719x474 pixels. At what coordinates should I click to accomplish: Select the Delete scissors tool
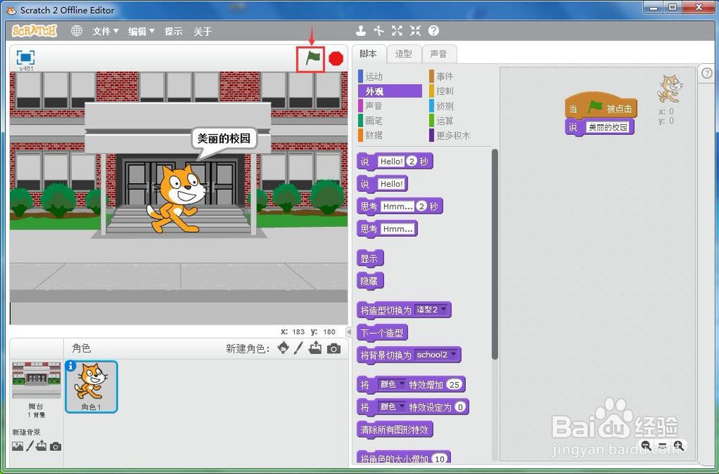(x=379, y=31)
